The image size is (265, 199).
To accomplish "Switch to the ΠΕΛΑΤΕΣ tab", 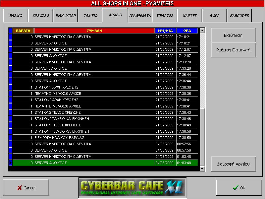I will click(x=165, y=16).
